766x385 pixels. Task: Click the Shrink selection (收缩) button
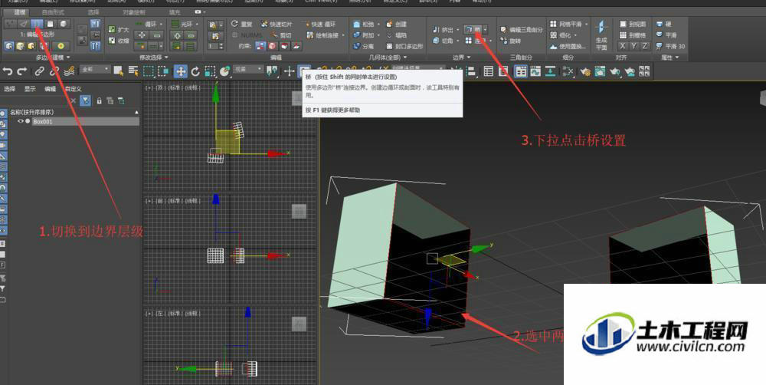point(119,41)
